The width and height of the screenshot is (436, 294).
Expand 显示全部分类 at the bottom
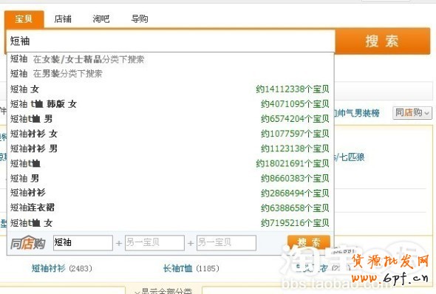[163, 291]
